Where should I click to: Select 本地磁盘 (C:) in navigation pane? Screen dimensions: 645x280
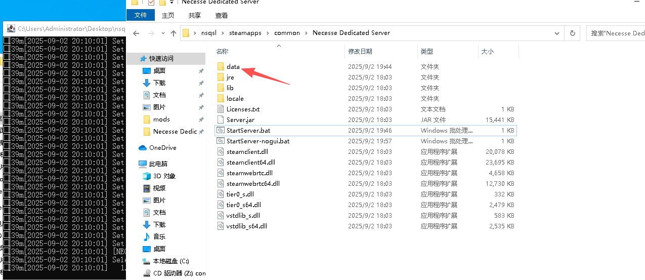[x=171, y=261]
